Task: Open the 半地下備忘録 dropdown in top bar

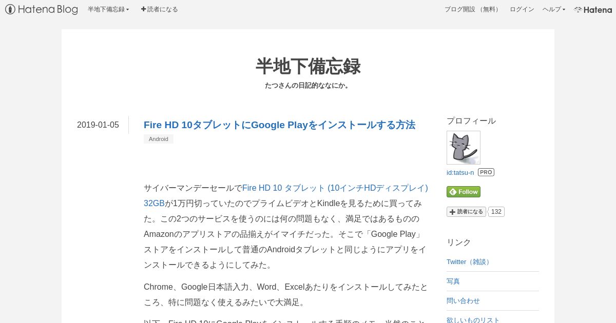Action: click(x=108, y=9)
